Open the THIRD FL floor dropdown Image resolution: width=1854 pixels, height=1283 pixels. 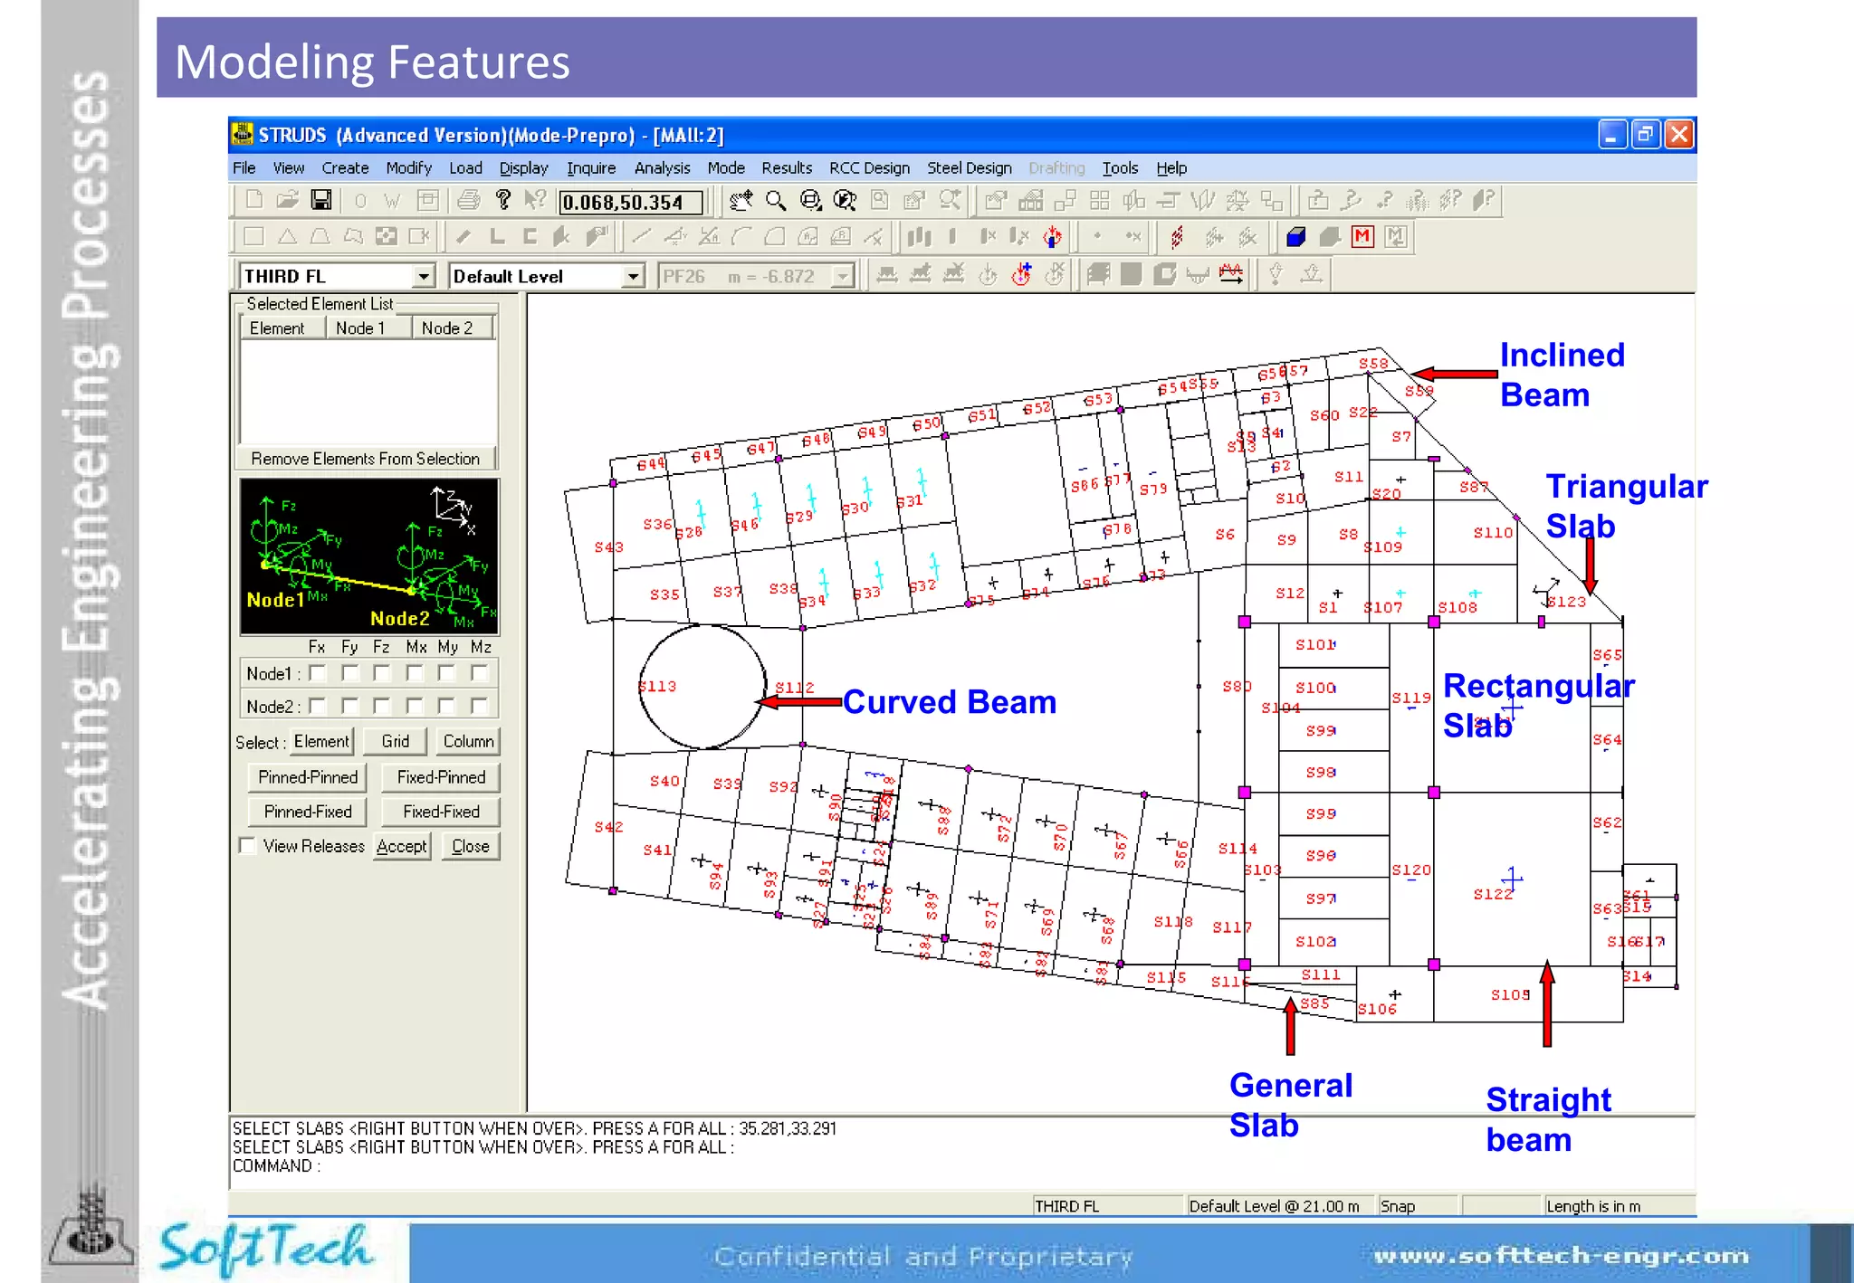tap(424, 276)
